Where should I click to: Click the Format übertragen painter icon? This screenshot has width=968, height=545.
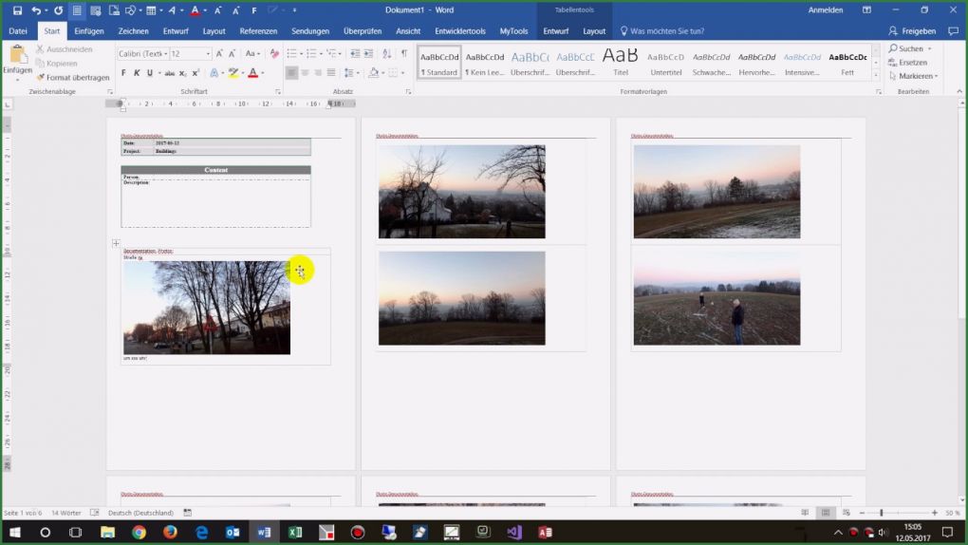tap(41, 78)
